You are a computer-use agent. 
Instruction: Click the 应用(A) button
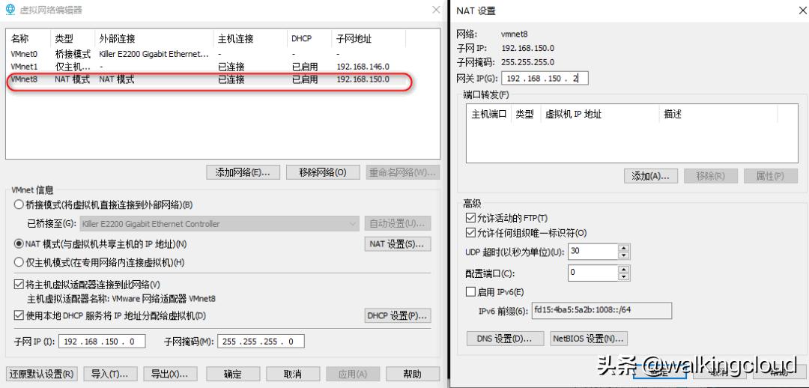353,374
